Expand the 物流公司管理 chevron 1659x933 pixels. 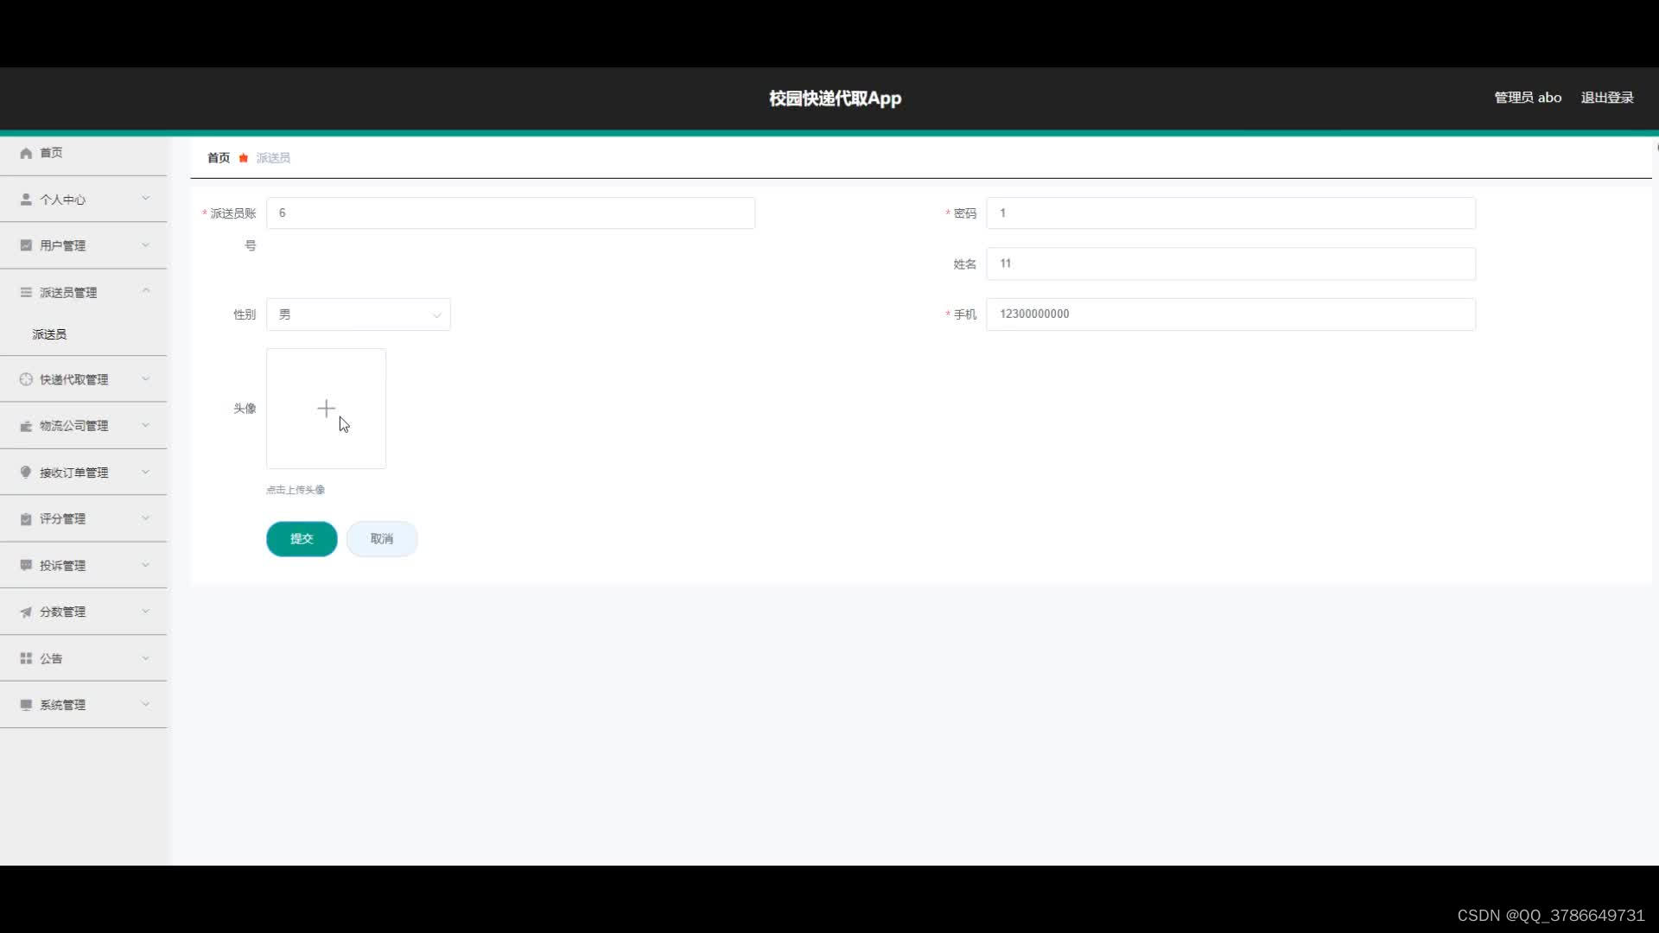(x=146, y=425)
